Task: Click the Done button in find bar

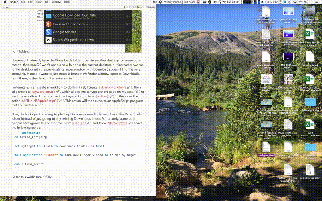Action: coord(139,7)
